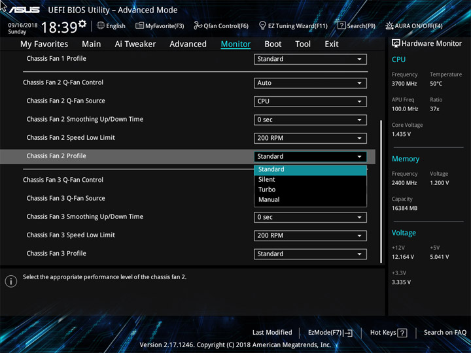The width and height of the screenshot is (471, 353).
Task: Click the 18:39 clock time
Action: coord(59,27)
